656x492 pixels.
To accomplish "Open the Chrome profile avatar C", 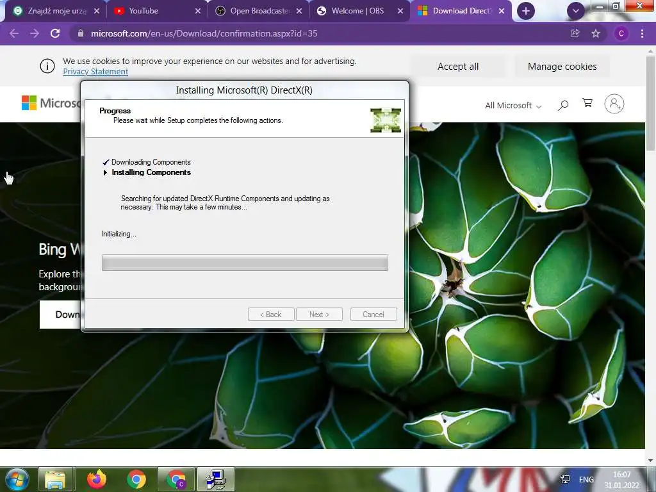I will (621, 33).
